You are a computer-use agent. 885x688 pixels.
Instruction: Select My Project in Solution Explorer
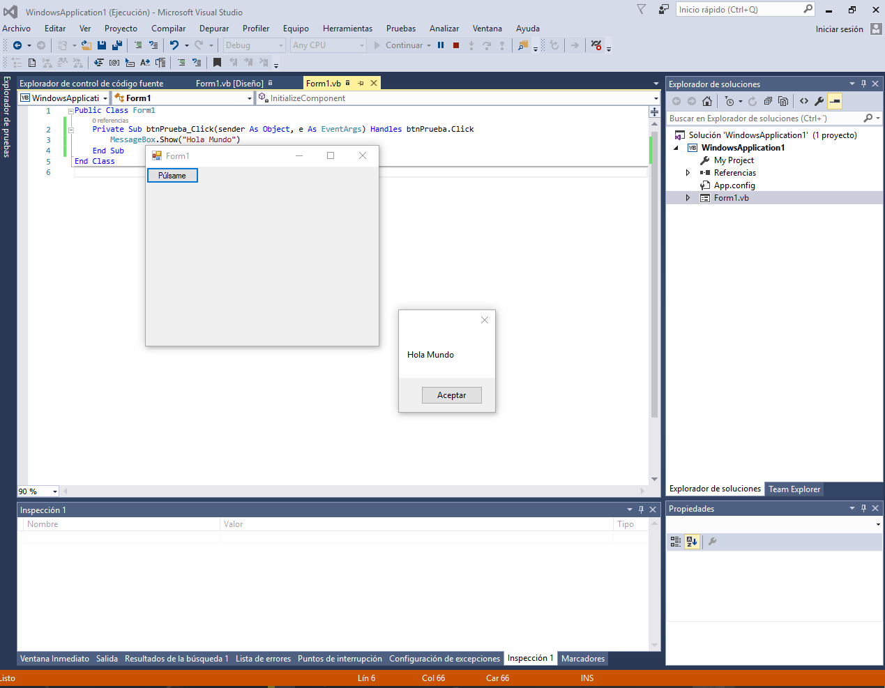tap(734, 160)
